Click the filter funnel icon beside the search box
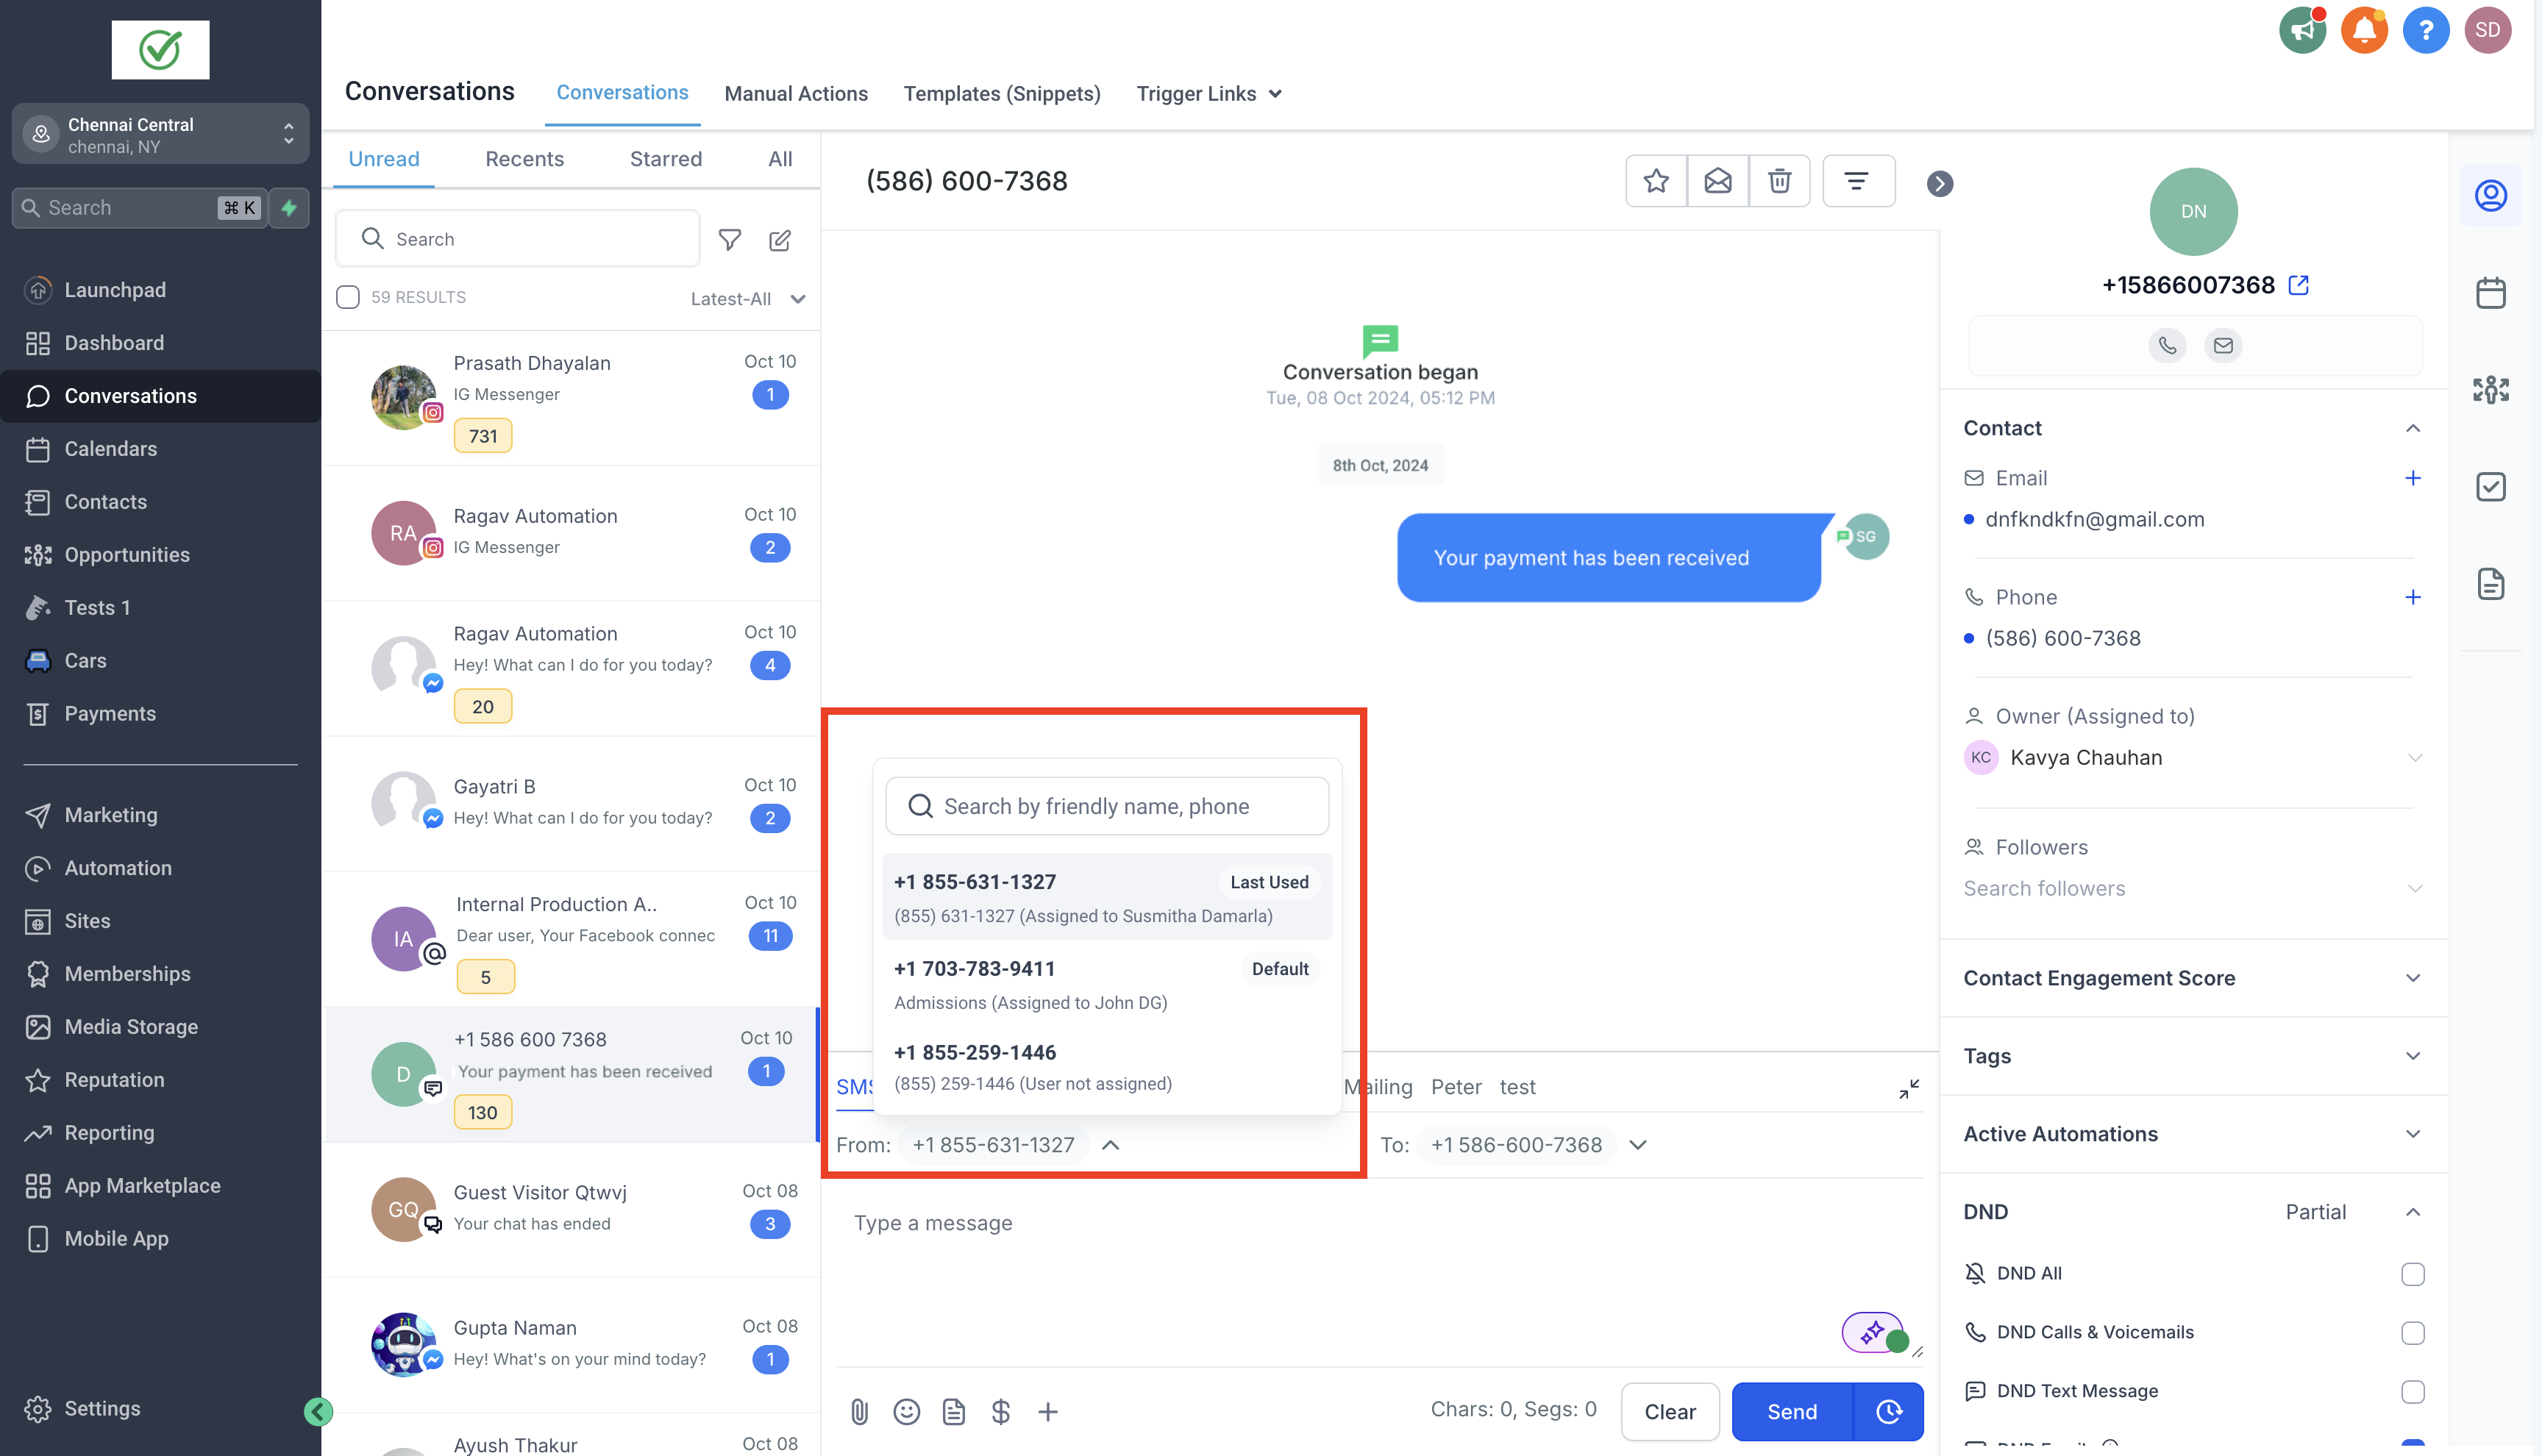 tap(730, 240)
